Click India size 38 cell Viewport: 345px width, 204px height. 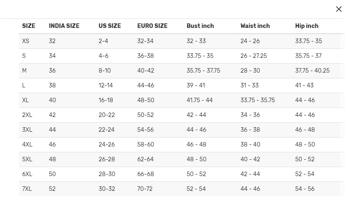(52, 85)
